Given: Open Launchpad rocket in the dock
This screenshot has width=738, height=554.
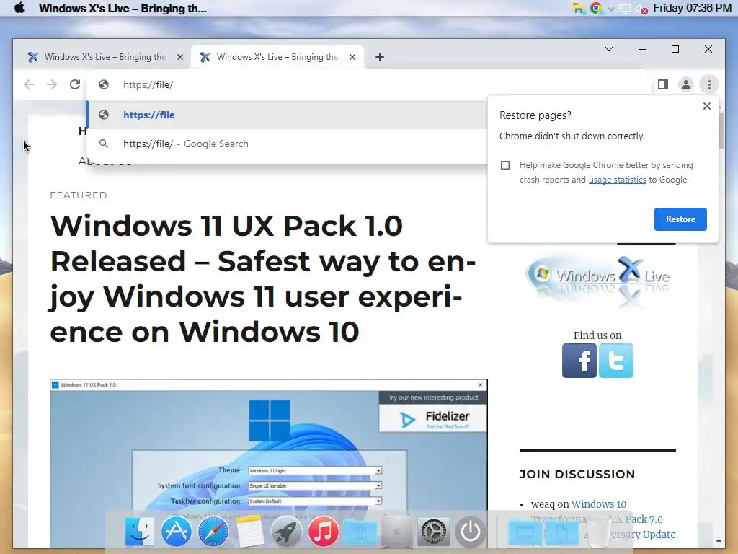Looking at the screenshot, I should [286, 532].
